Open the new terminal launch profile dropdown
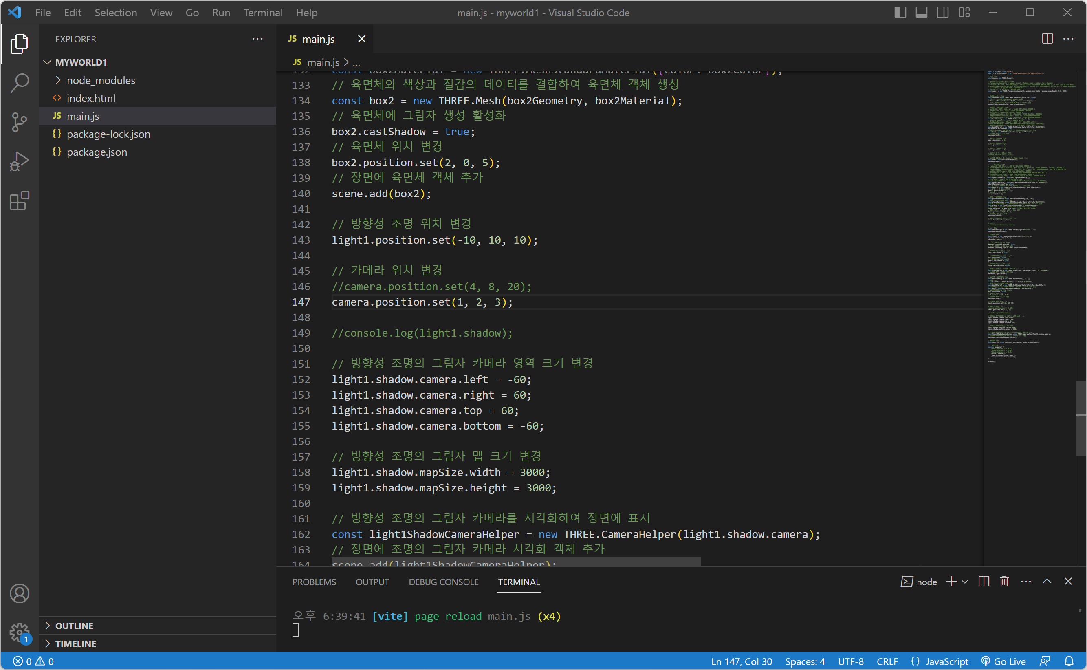This screenshot has width=1087, height=670. (x=965, y=582)
